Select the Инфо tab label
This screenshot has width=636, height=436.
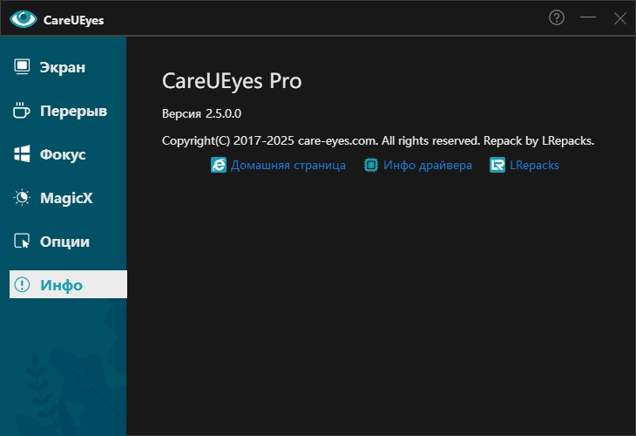click(61, 285)
